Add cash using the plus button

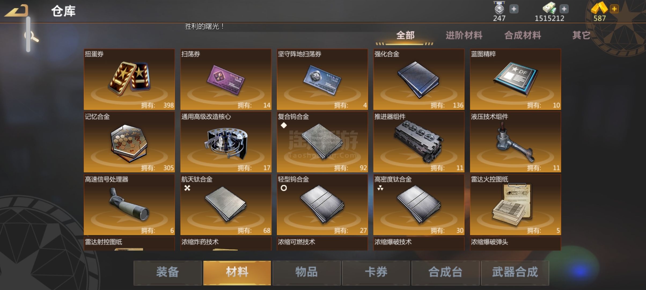[564, 9]
